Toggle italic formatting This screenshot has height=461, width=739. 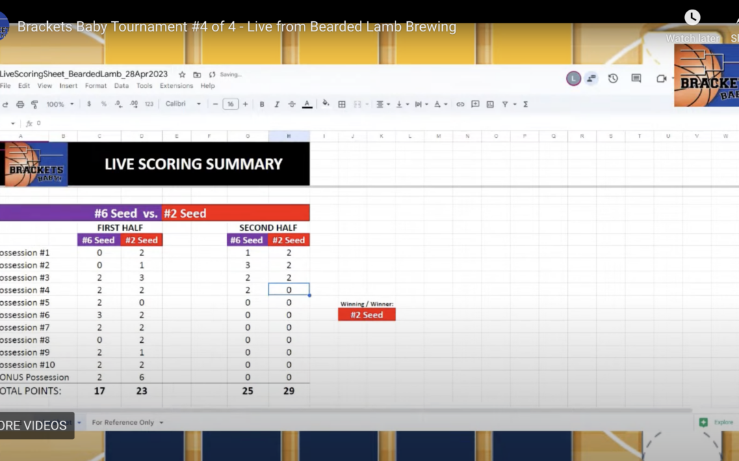[x=277, y=104]
